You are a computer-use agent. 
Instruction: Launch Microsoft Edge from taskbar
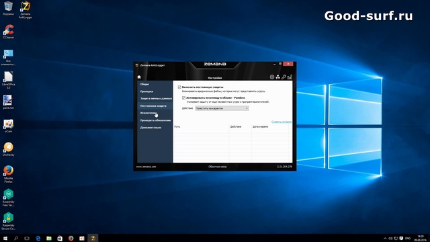coord(38,238)
